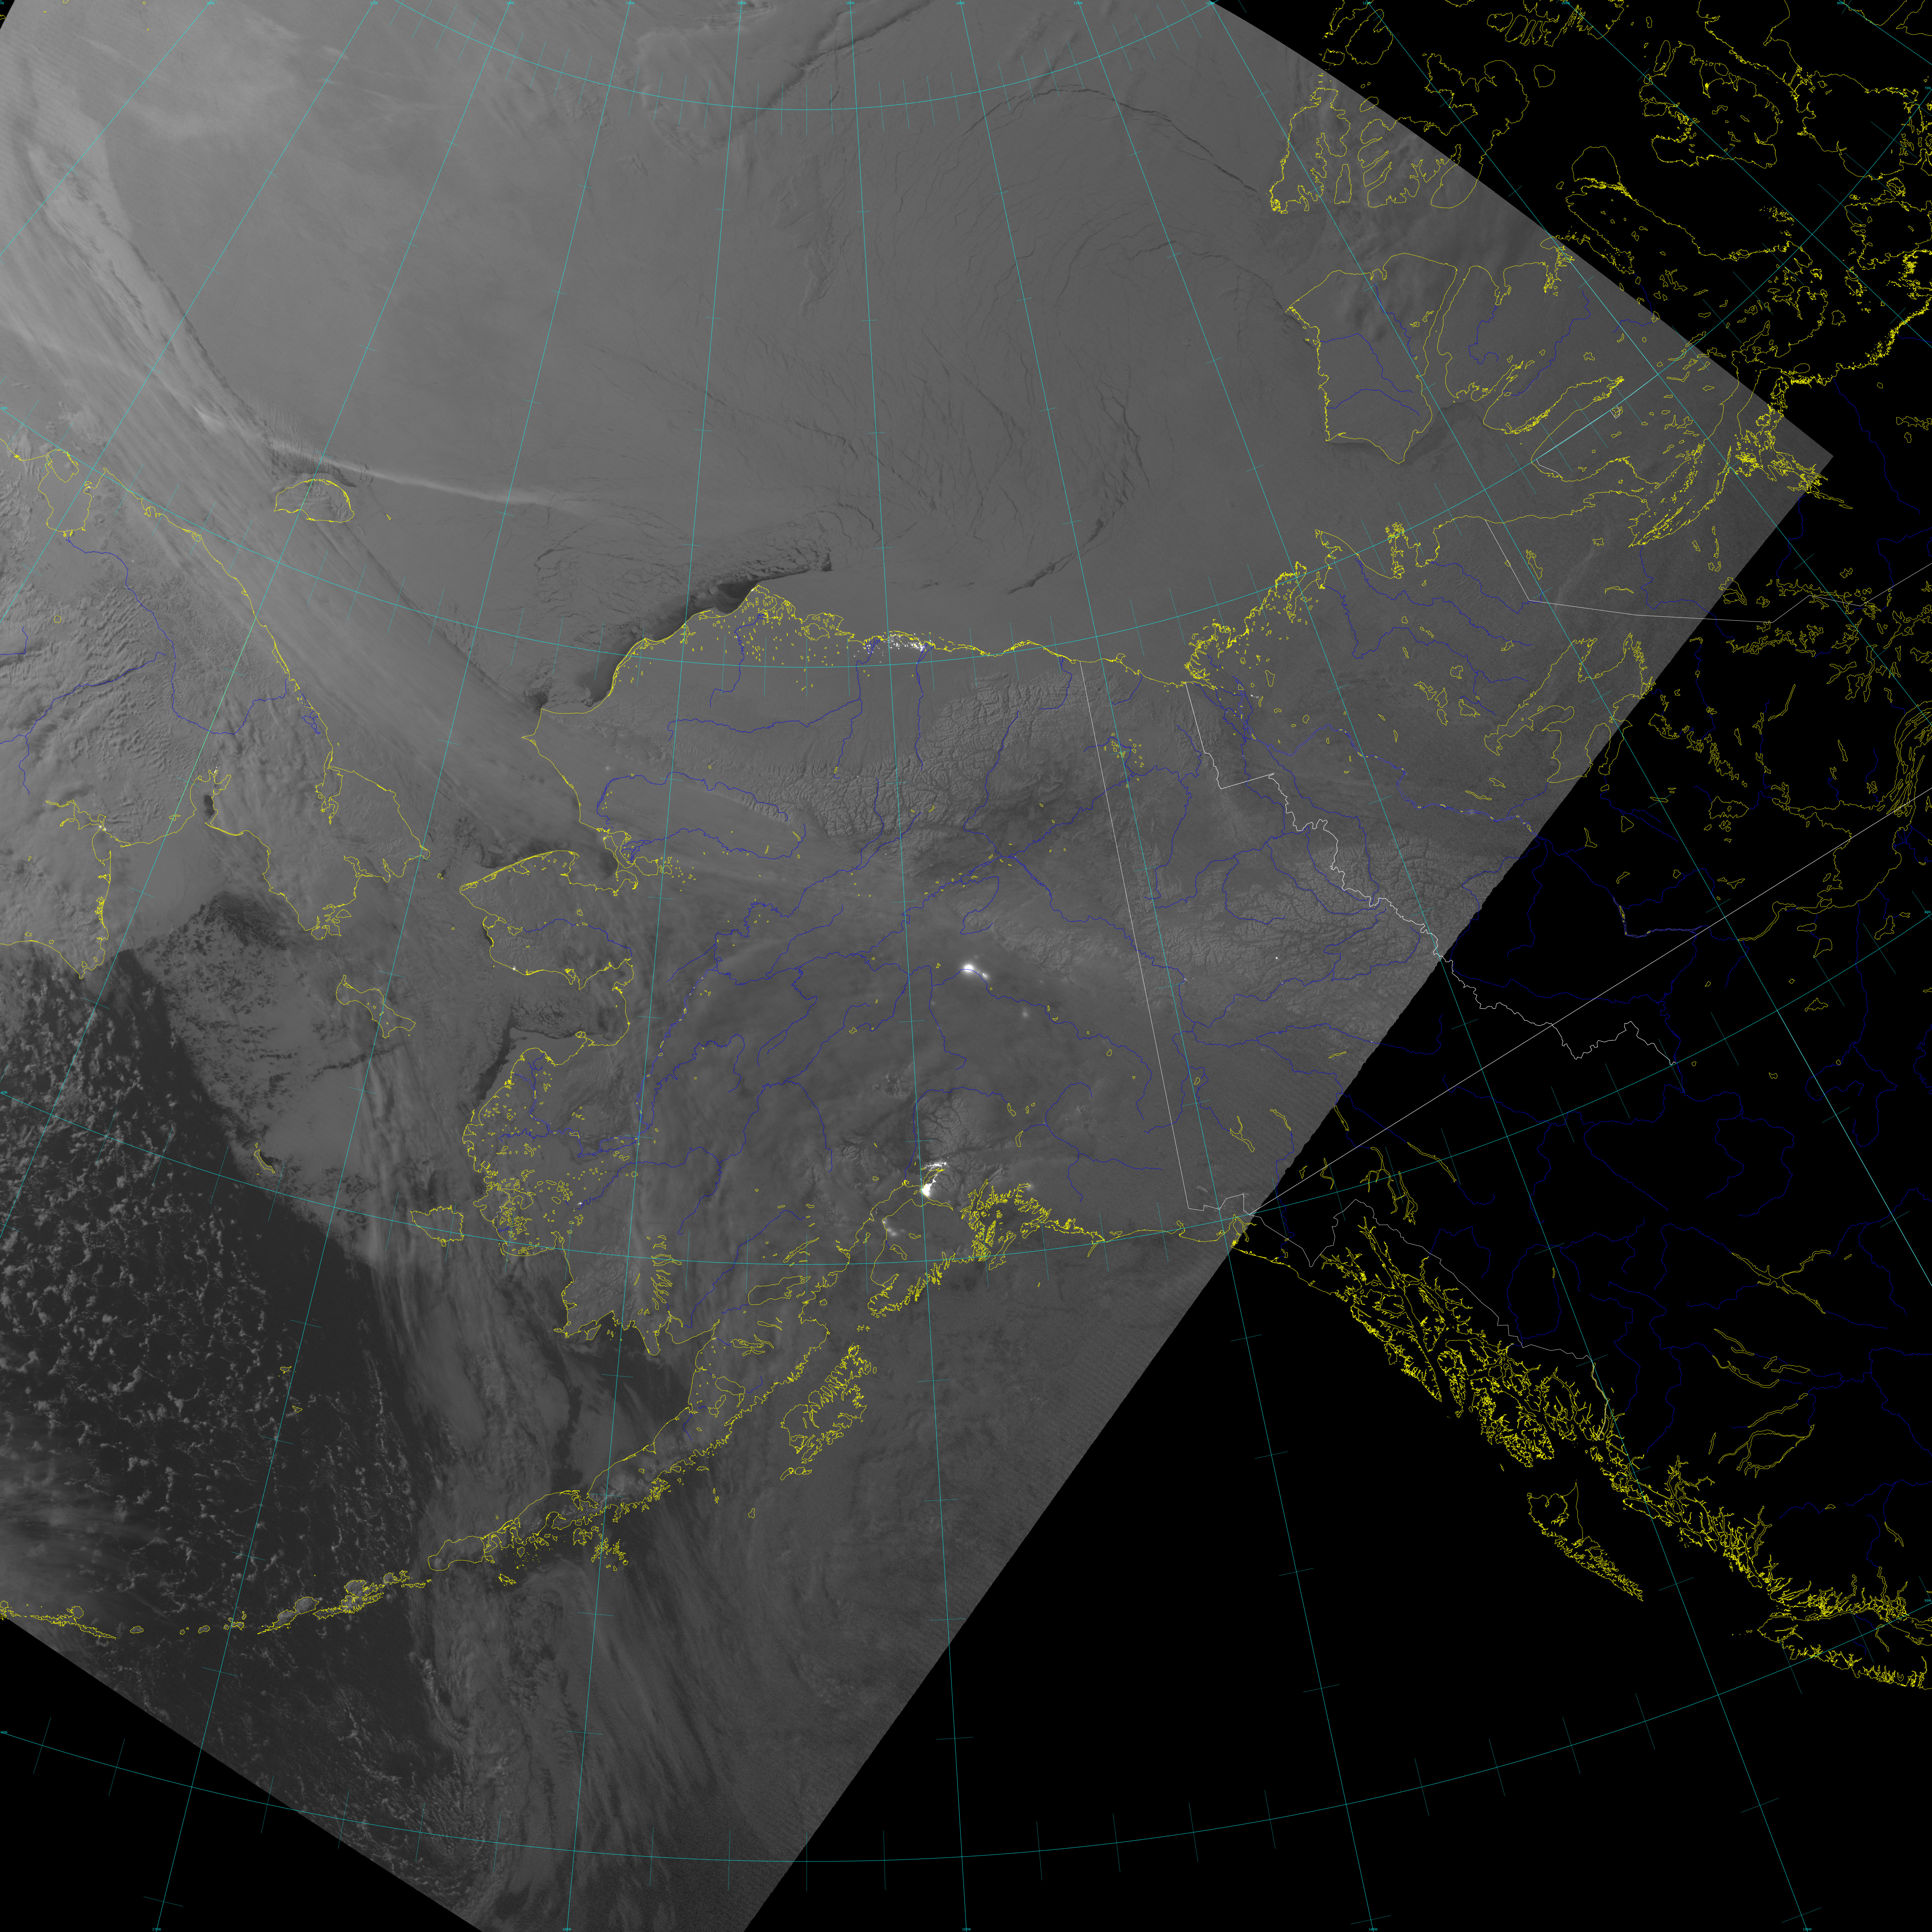Screen dimensions: 1932x1932
Task: Click the 170W longitude label at bottom edge
Action: click(157, 1929)
